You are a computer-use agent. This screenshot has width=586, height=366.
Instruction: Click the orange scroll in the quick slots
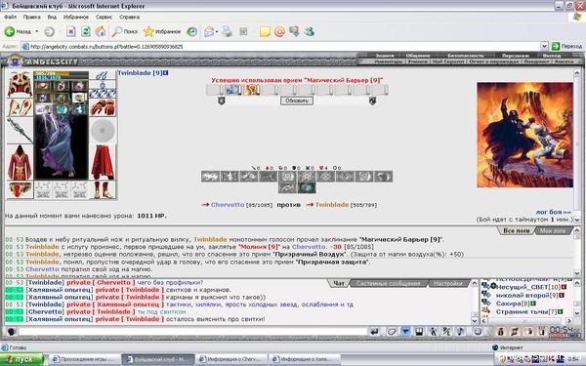coord(252,90)
